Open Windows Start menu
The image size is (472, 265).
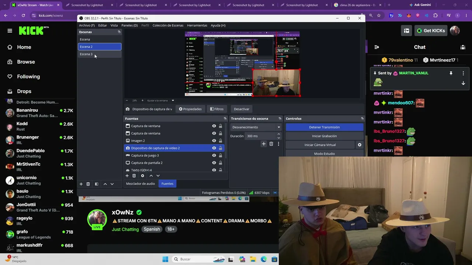coord(165,259)
